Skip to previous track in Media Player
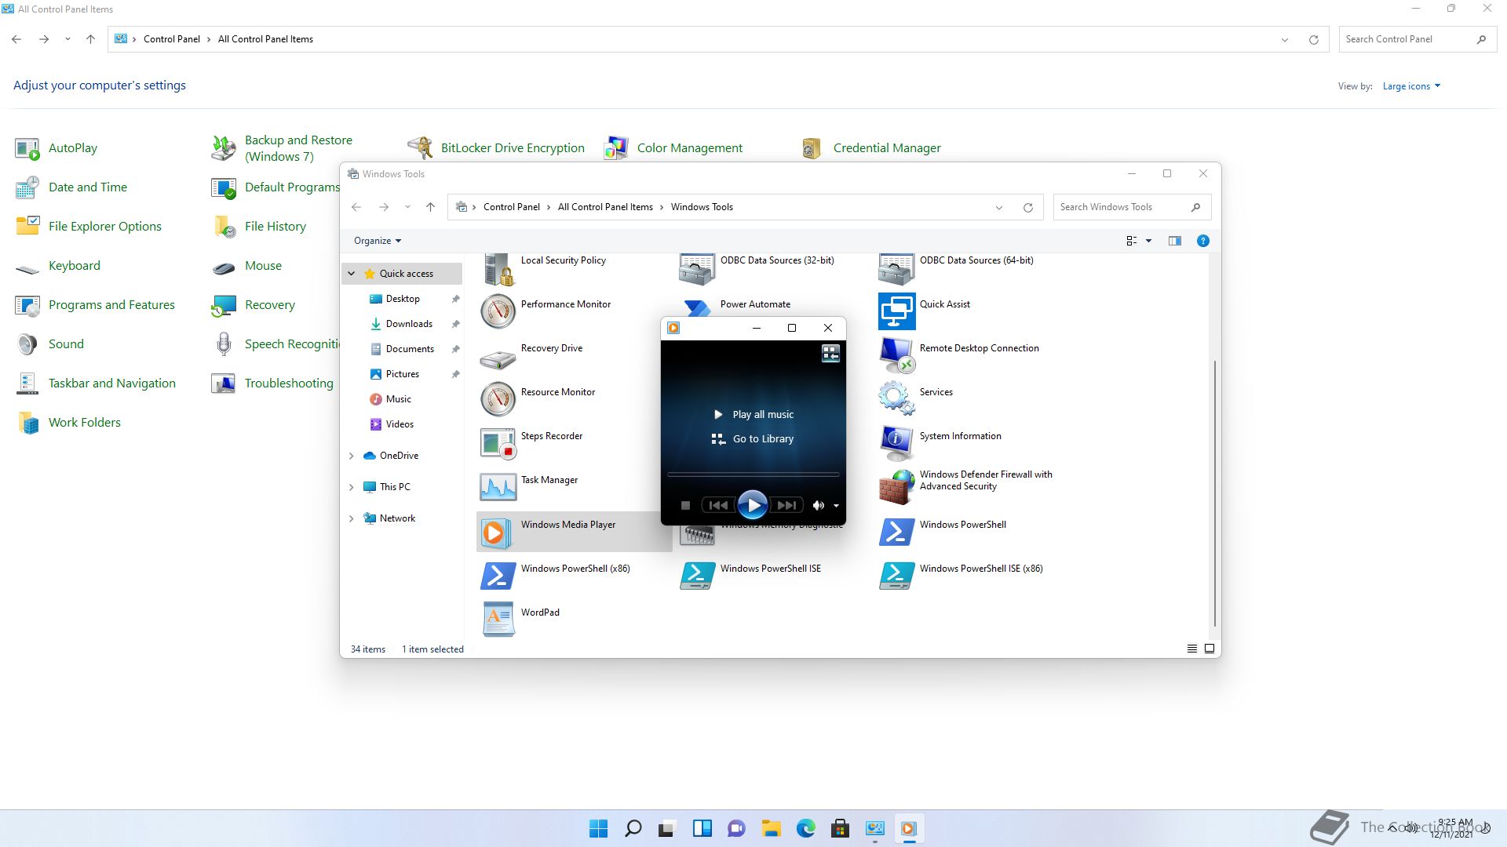Screen dimensions: 1507x847 tap(717, 506)
